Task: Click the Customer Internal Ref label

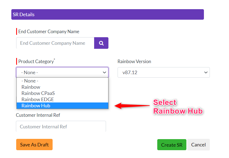Action: tap(38, 115)
